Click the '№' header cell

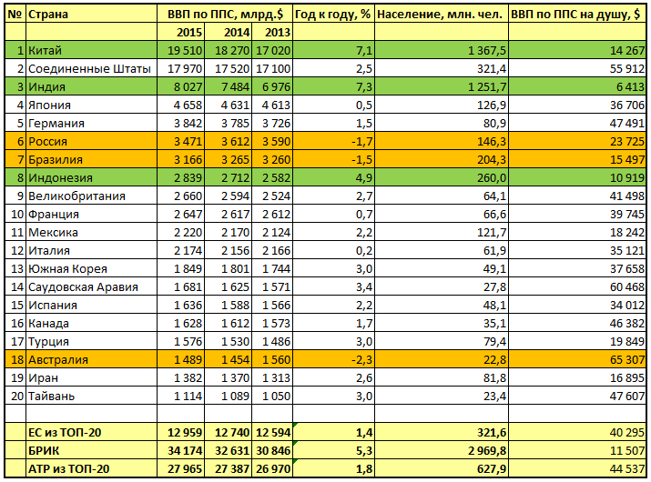click(15, 14)
